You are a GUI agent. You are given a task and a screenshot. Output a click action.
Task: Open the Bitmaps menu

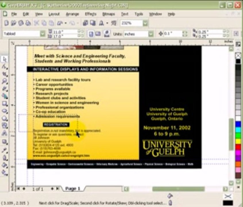(x=109, y=14)
